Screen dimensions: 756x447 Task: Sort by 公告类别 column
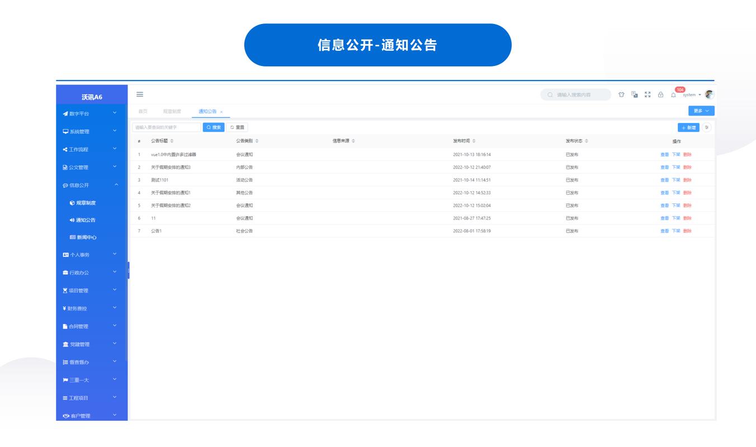pos(257,141)
